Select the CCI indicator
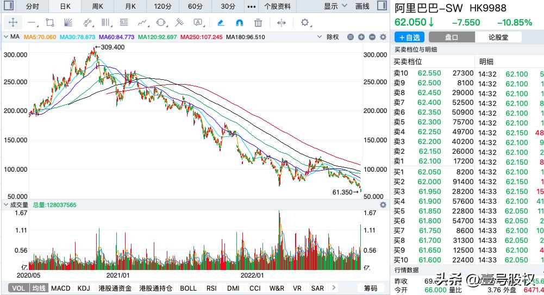The image size is (544, 295). 255,288
